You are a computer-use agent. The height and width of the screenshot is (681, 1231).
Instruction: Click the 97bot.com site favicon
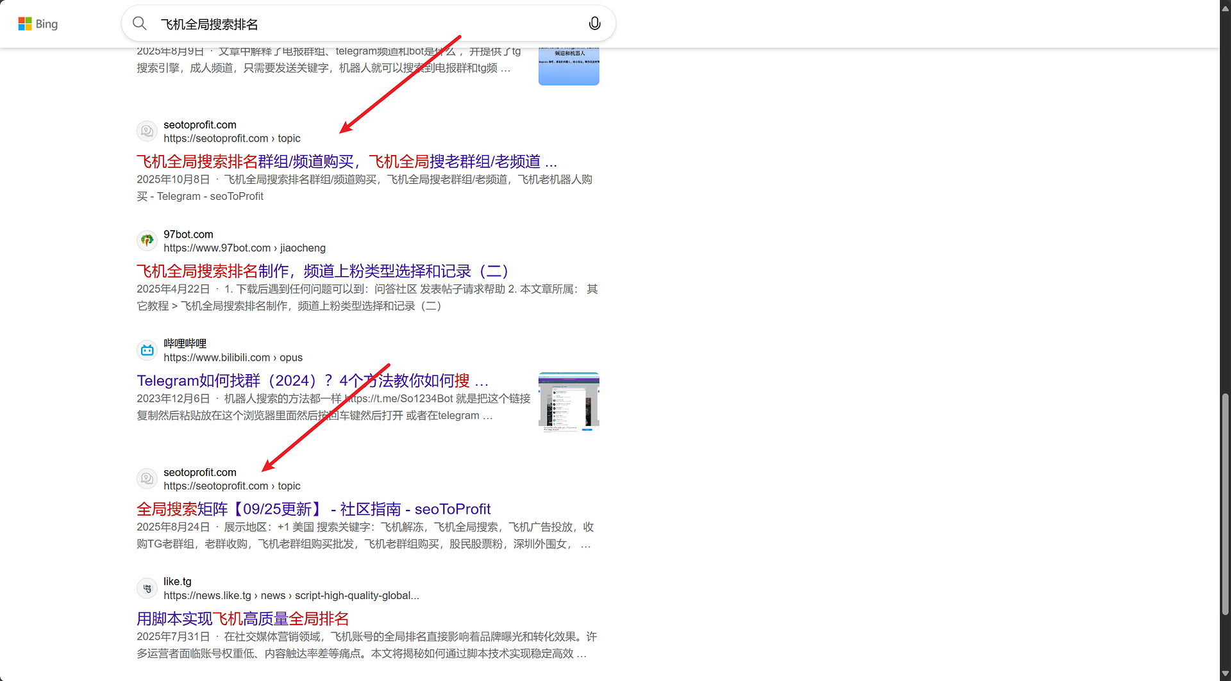[x=147, y=241]
